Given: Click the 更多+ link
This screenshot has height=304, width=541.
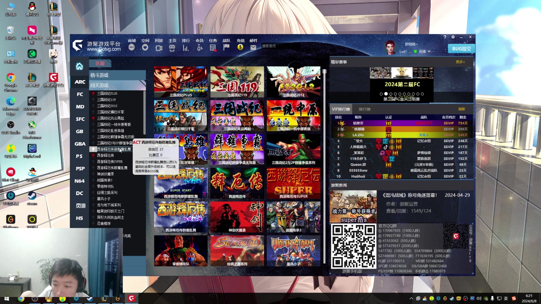Looking at the screenshot, I should [x=460, y=62].
